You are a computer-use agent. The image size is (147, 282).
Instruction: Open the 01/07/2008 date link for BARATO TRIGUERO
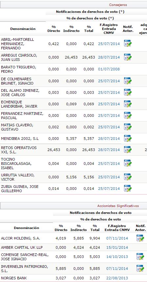(109, 69)
